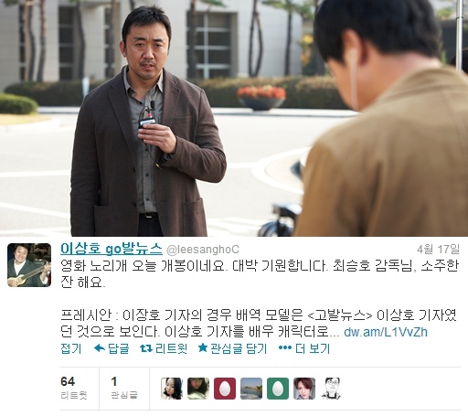Collapse the tweet with 접기
Viewport: 468px width, 416px height.
tap(71, 348)
